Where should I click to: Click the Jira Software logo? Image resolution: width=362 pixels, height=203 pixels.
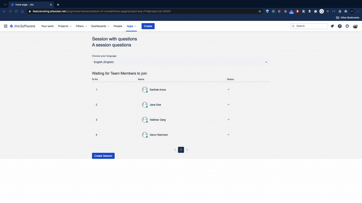coord(23,27)
